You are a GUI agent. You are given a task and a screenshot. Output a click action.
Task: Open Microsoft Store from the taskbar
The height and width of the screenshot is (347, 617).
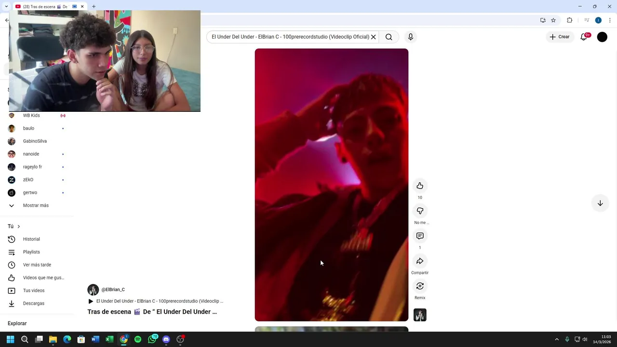click(81, 339)
